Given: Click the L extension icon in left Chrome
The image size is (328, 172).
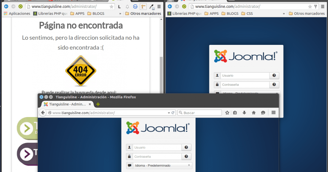Looking at the screenshot, I should click(x=120, y=7).
